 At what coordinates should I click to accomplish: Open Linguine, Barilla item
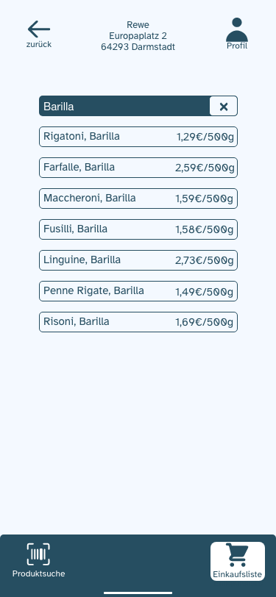(x=138, y=260)
